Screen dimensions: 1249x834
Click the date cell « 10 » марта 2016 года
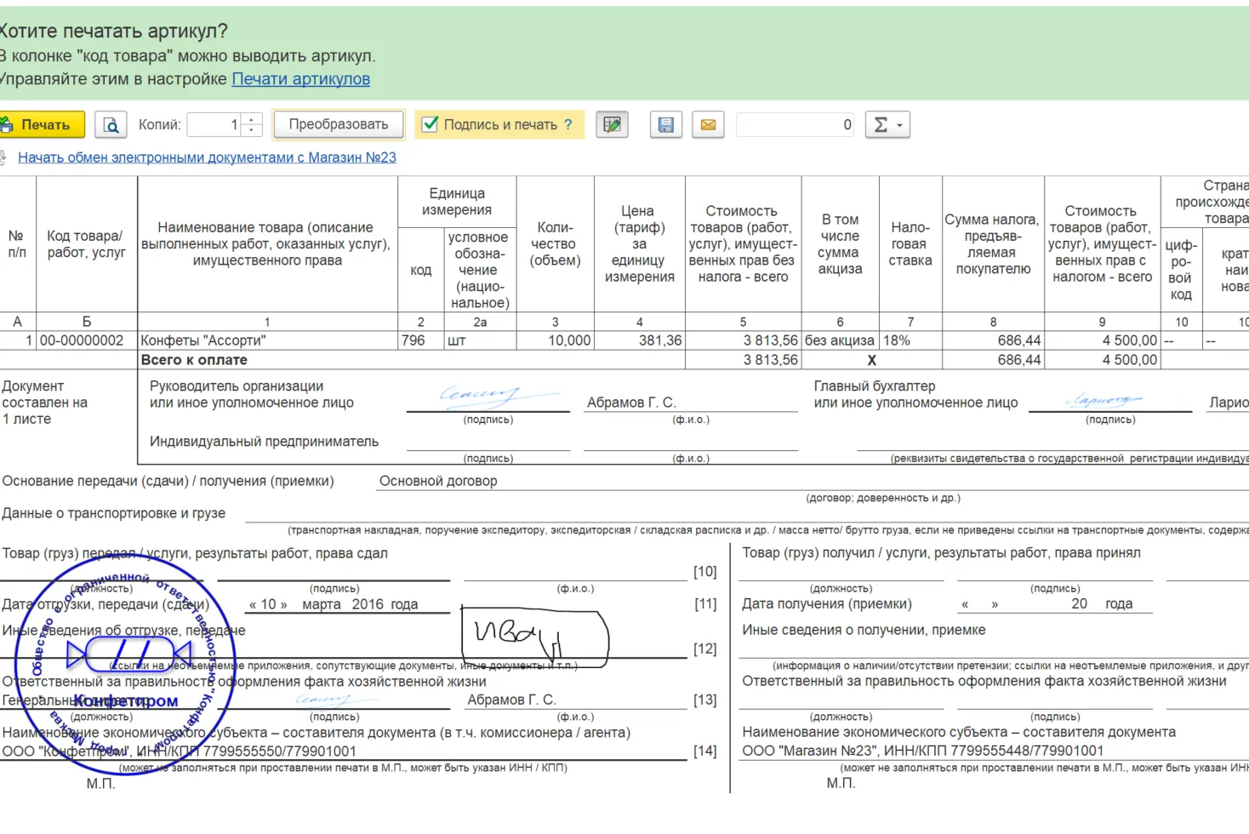(334, 604)
